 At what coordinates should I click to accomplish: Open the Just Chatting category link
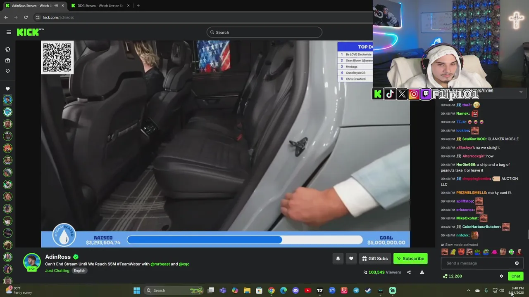point(57,271)
